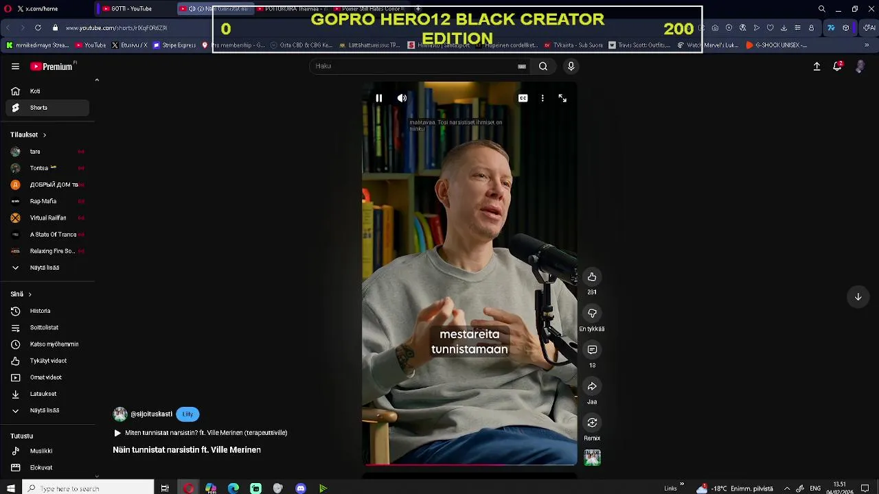
Task: Open the YouTube hamburger guide menu
Action: click(x=15, y=67)
